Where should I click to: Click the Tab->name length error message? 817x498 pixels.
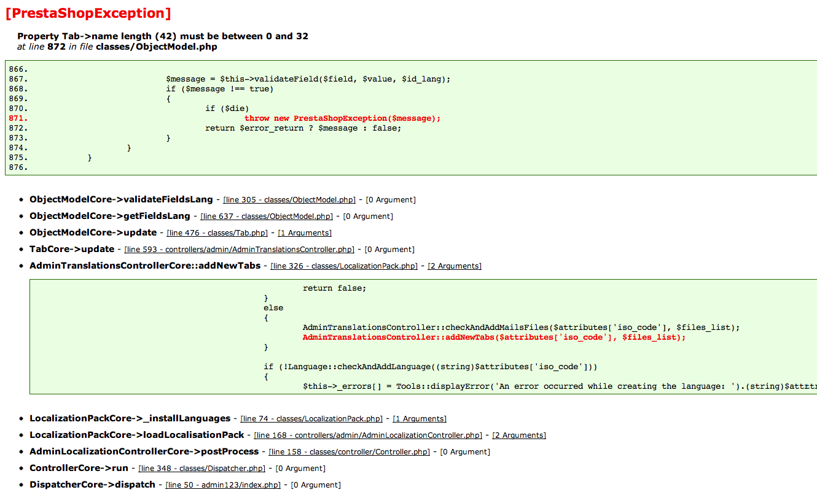tap(163, 36)
